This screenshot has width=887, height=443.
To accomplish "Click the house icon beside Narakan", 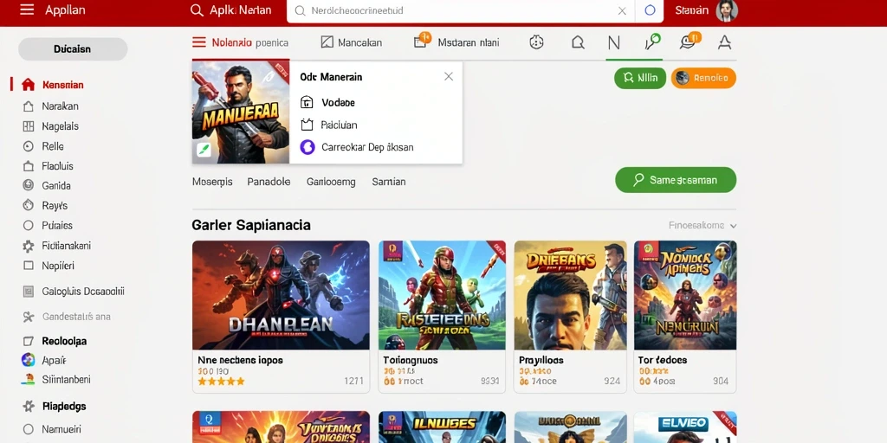I will point(28,106).
